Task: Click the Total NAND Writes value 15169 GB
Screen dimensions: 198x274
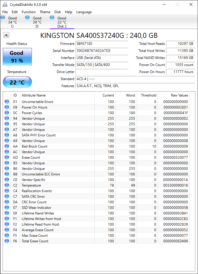Action: pyautogui.click(x=180, y=58)
